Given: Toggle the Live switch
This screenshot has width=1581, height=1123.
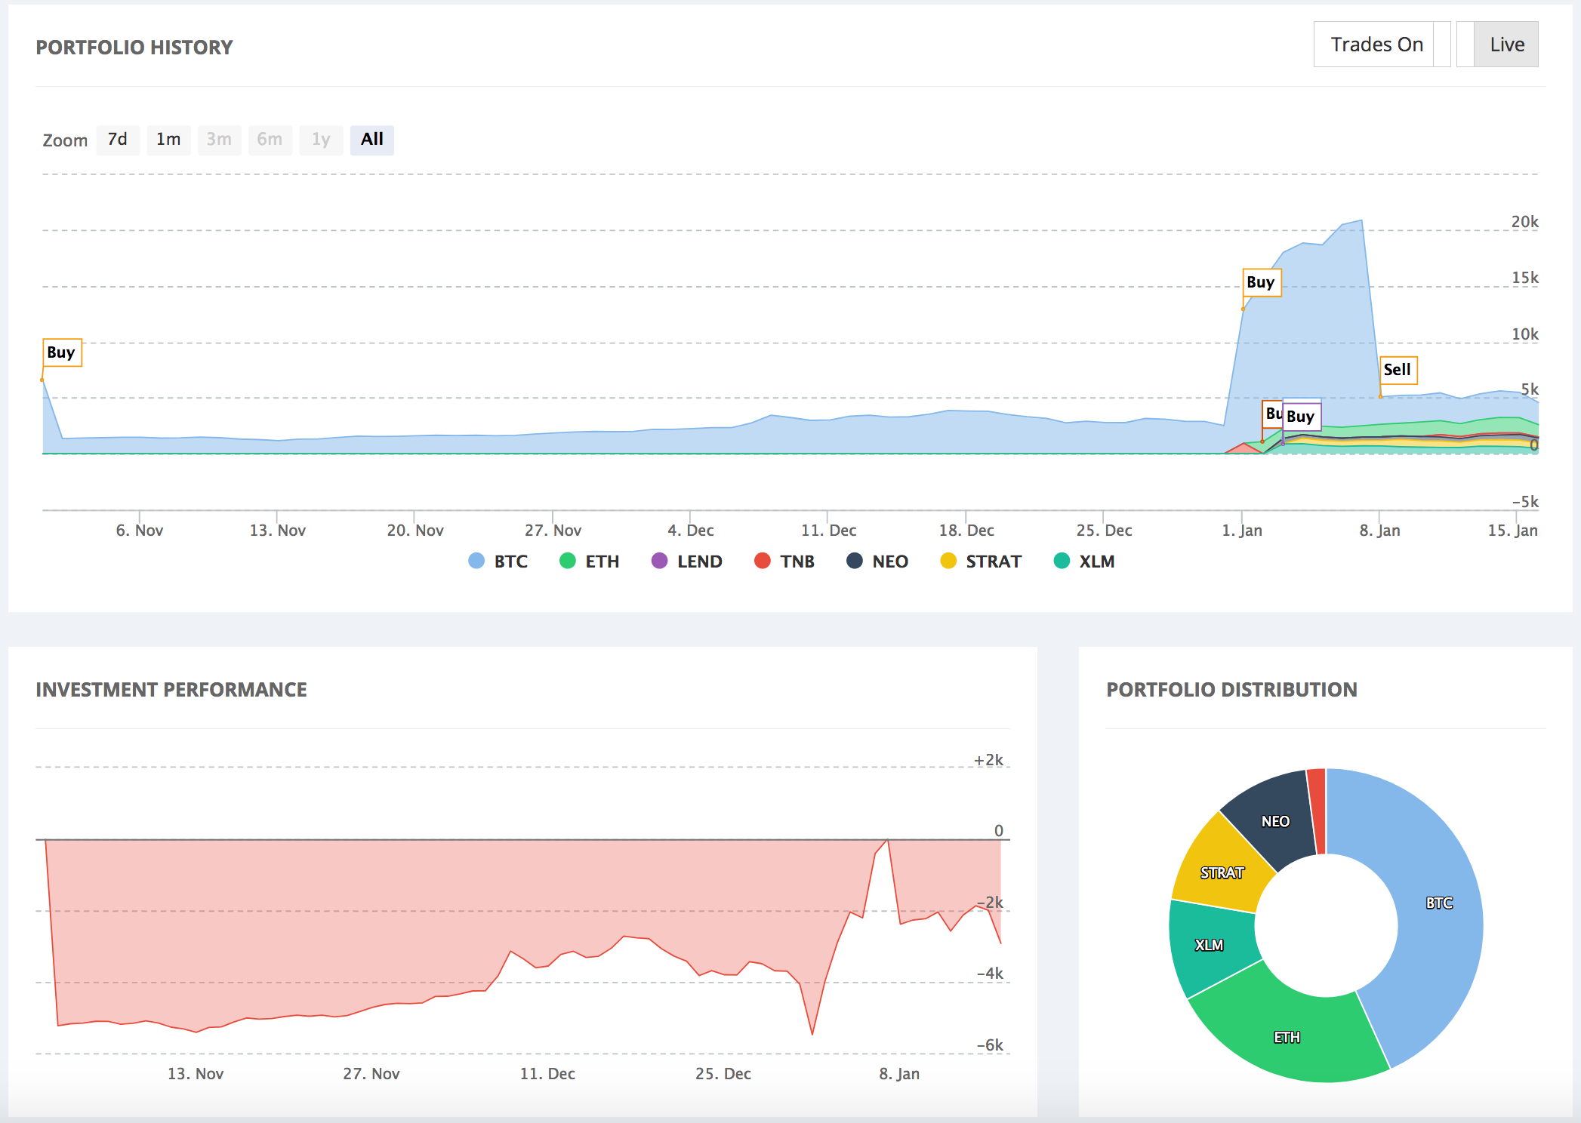Looking at the screenshot, I should 1497,45.
